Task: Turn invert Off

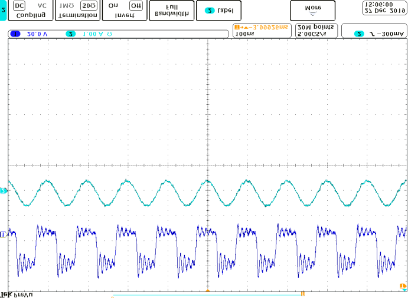Action: (x=136, y=5)
